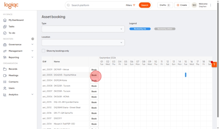Click the To-do checkmark icon
This screenshot has width=219, height=129.
(5, 33)
